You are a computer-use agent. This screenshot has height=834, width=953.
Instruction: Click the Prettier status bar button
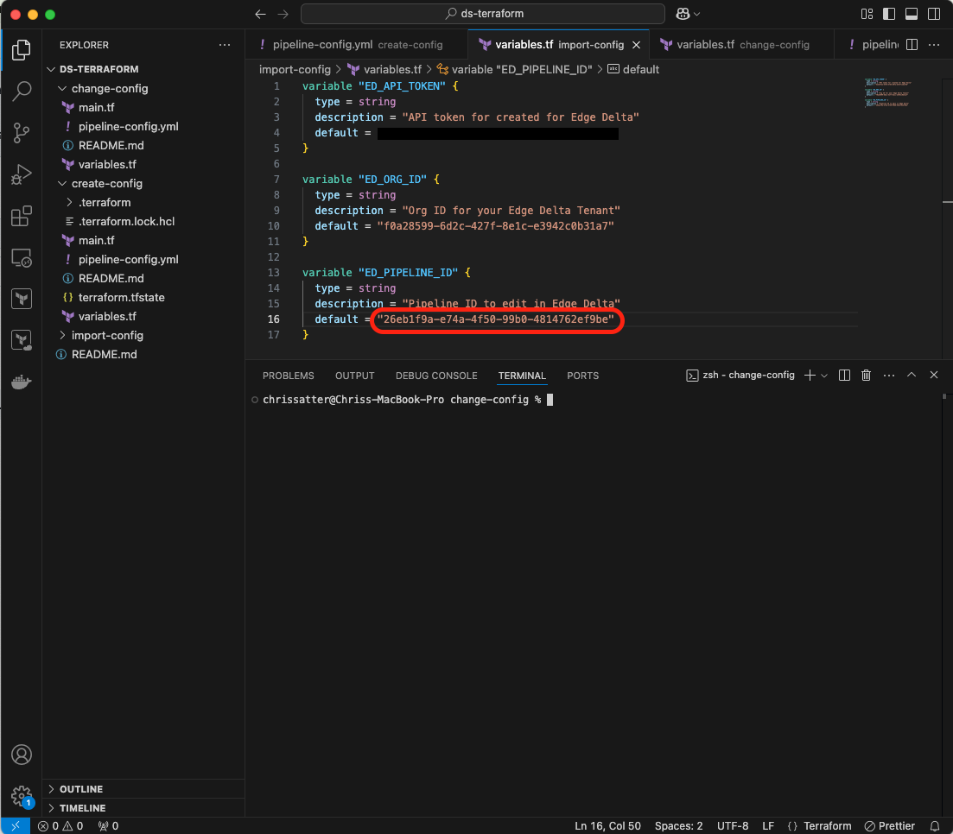[890, 826]
